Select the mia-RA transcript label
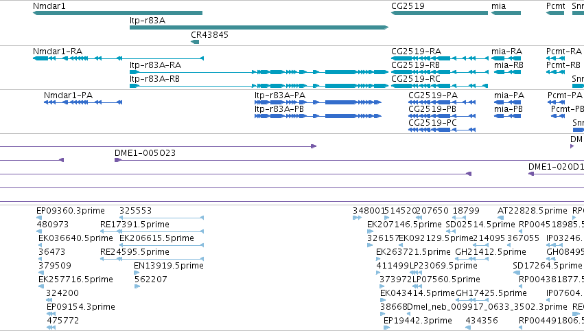 (x=507, y=51)
